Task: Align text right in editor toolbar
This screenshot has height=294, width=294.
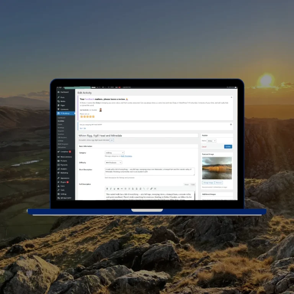Action: (x=140, y=189)
